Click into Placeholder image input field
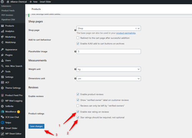This screenshot has width=192, height=138. [x=109, y=51]
